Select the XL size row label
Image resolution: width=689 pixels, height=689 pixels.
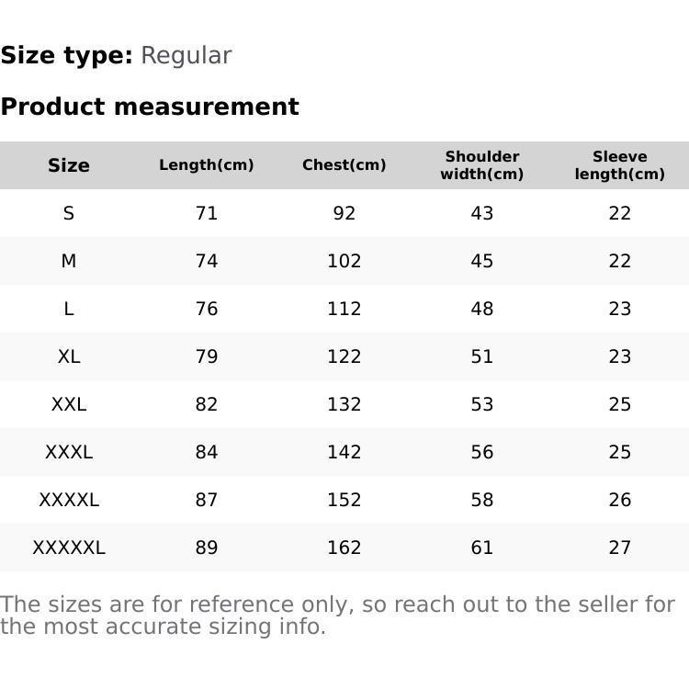click(69, 356)
